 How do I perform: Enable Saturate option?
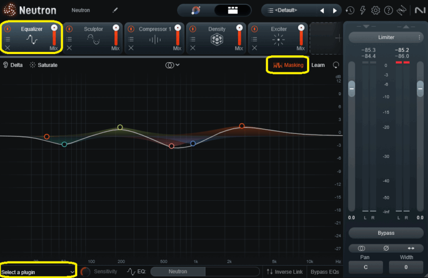44,65
